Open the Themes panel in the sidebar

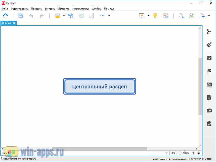click(x=209, y=84)
